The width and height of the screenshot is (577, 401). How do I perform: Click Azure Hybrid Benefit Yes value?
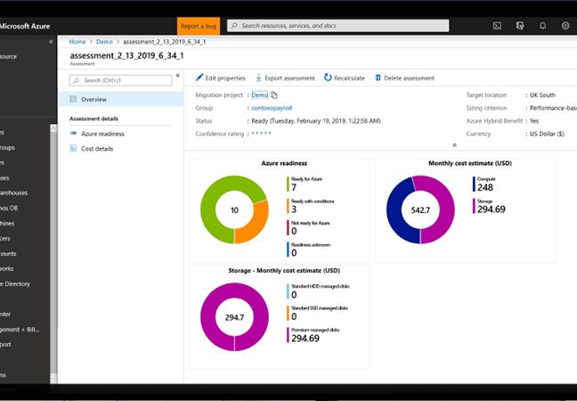[534, 121]
